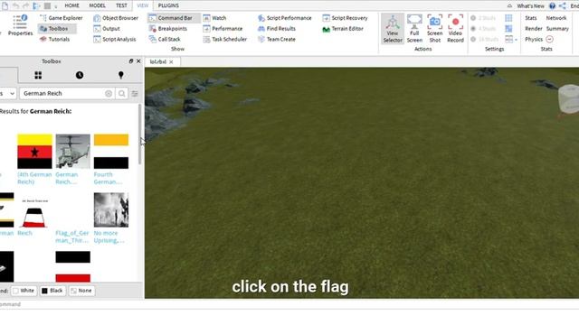
Task: Toggle Network stats
Action: pos(556,18)
